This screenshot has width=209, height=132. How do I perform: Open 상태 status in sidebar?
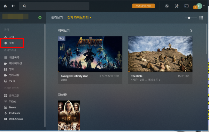pyautogui.click(x=11, y=37)
